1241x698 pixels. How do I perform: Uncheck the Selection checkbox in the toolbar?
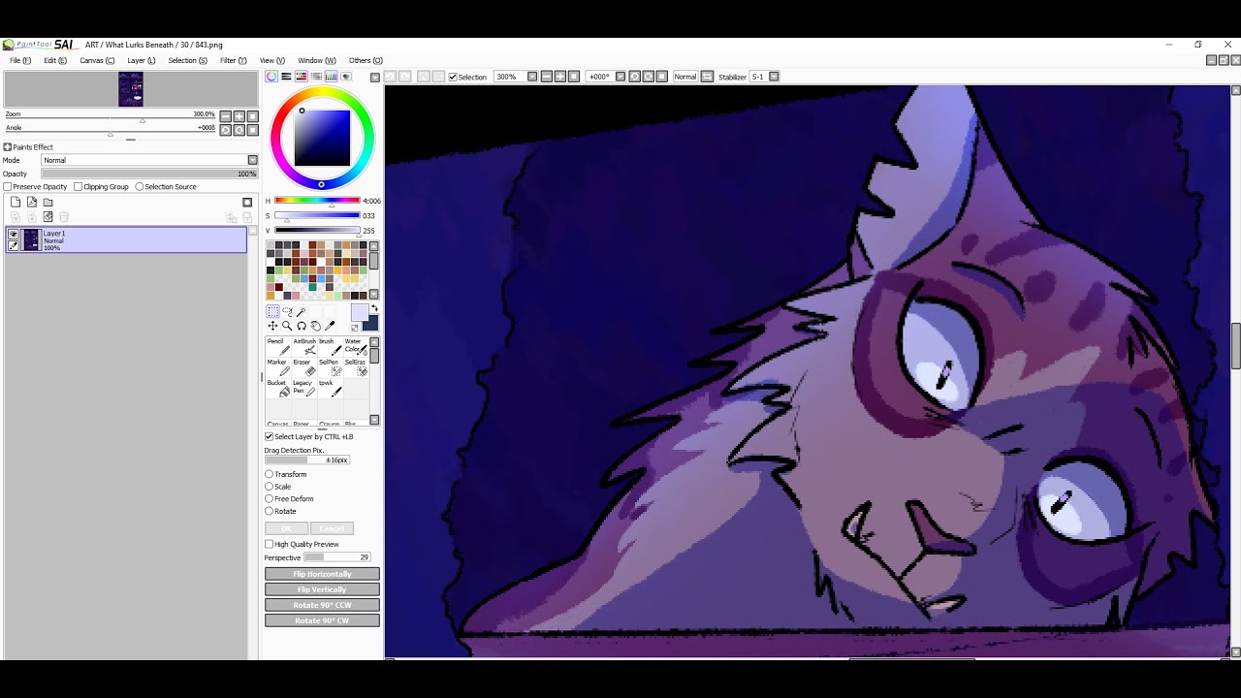pos(453,77)
